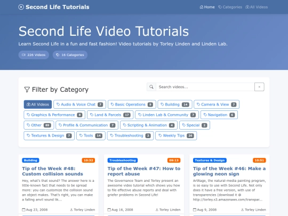Filter by Basic Operations category
This screenshot has width=288, height=216.
(x=132, y=105)
